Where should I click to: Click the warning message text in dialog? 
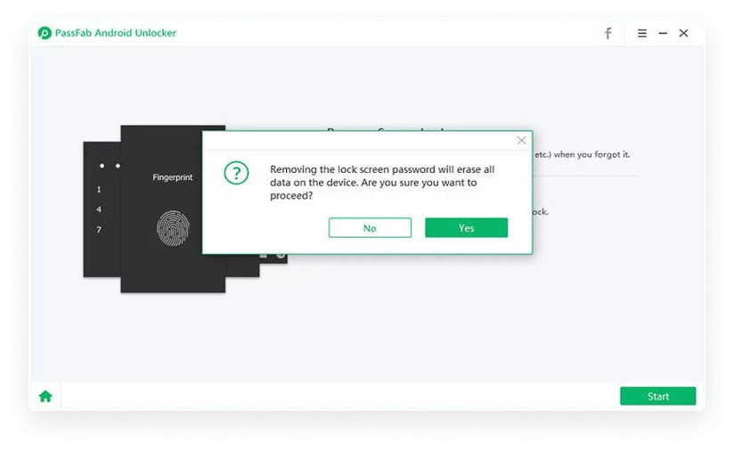pyautogui.click(x=382, y=182)
